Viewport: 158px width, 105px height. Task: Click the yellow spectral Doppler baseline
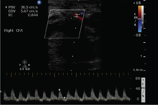(x=67, y=99)
